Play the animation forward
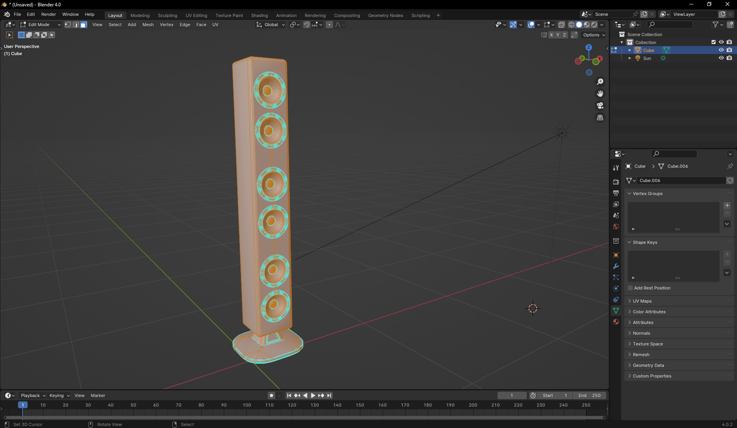The height and width of the screenshot is (428, 737). coord(313,396)
